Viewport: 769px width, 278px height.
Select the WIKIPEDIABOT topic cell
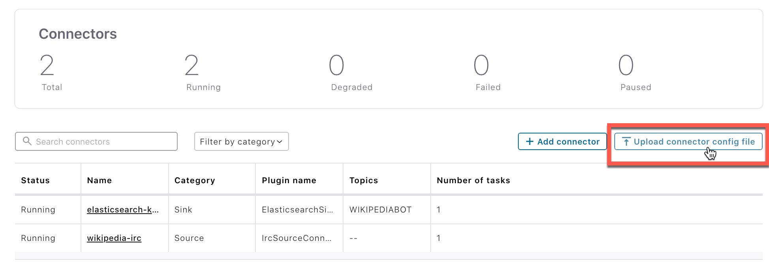click(x=381, y=210)
